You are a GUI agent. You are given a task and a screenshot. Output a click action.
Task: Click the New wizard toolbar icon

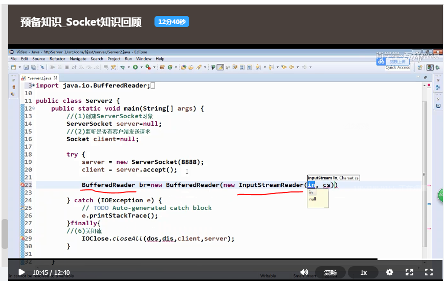click(14, 67)
